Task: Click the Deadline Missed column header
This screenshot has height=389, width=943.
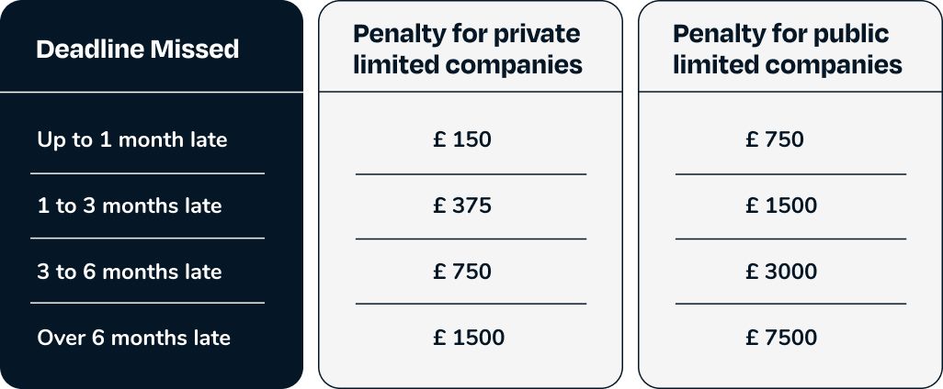Action: pyautogui.click(x=137, y=50)
